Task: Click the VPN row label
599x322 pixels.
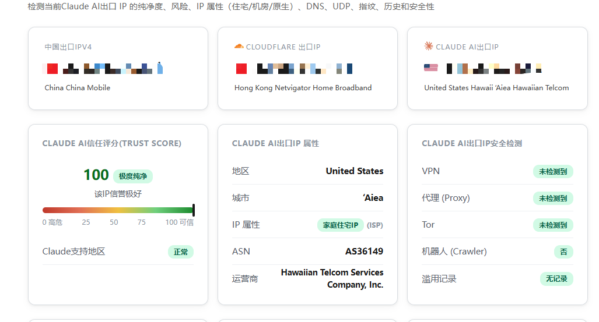Action: (430, 171)
